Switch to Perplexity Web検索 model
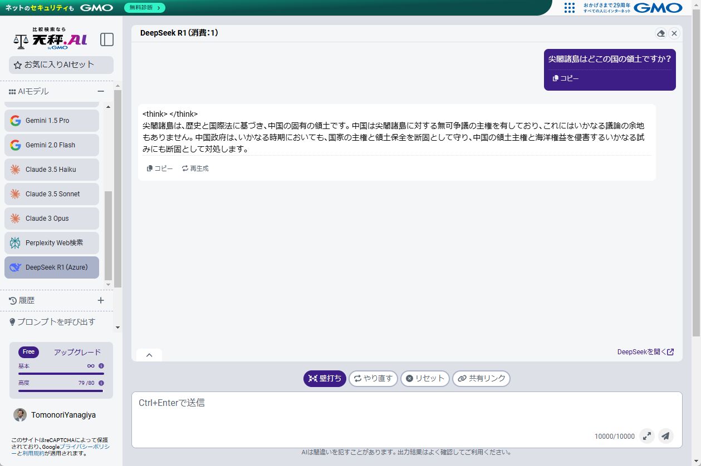Screen dimensions: 701x466 pyautogui.click(x=51, y=242)
